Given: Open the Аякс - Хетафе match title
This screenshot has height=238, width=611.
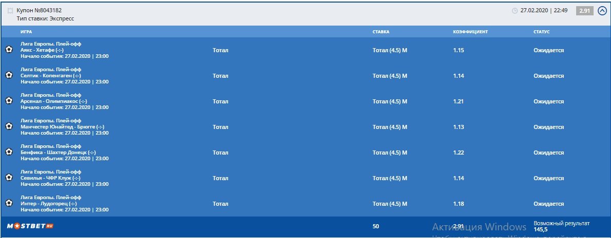Looking at the screenshot, I should coord(42,50).
